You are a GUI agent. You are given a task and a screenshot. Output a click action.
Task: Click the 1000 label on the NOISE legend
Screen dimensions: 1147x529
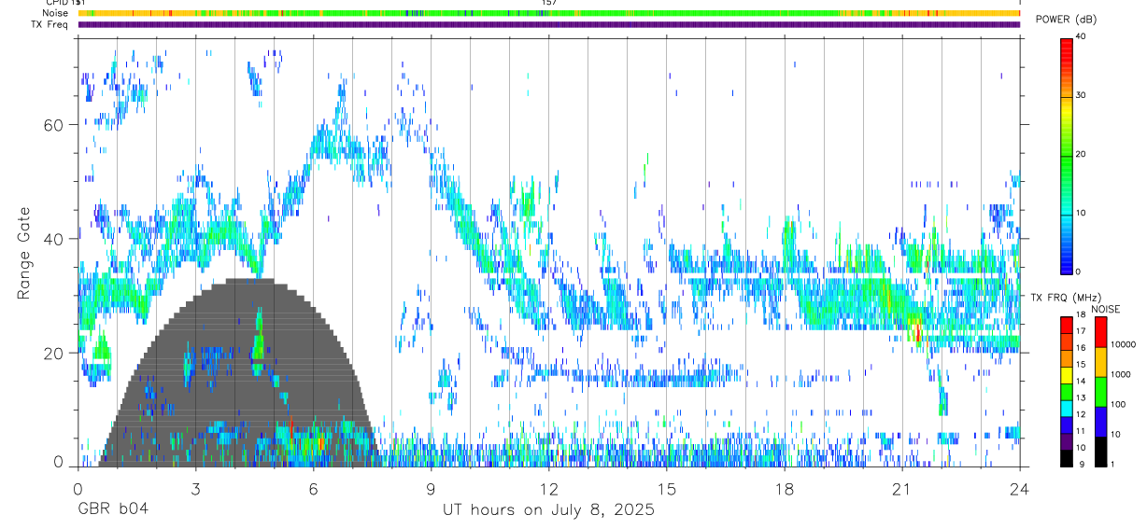1119,374
